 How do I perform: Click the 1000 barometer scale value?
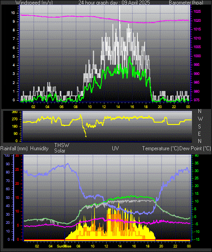pyautogui.click(x=197, y=56)
